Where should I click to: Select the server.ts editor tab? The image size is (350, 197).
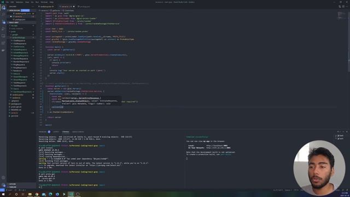coord(66,7)
